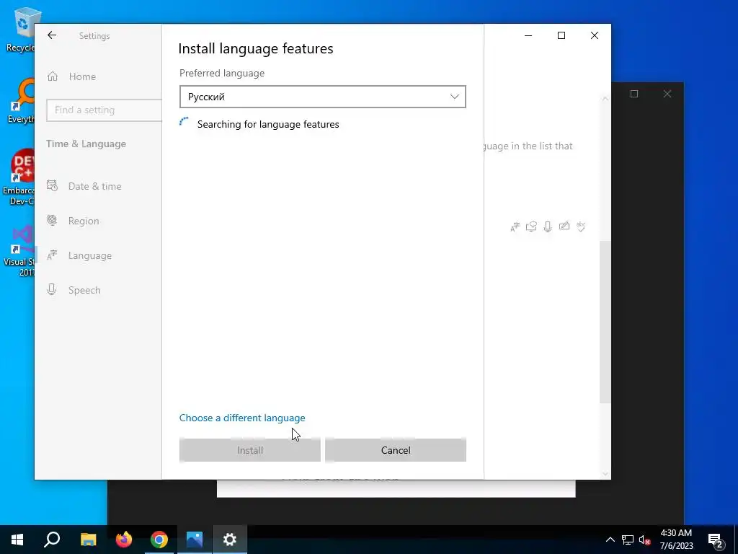Click the text-to-speech feature icon

click(531, 227)
